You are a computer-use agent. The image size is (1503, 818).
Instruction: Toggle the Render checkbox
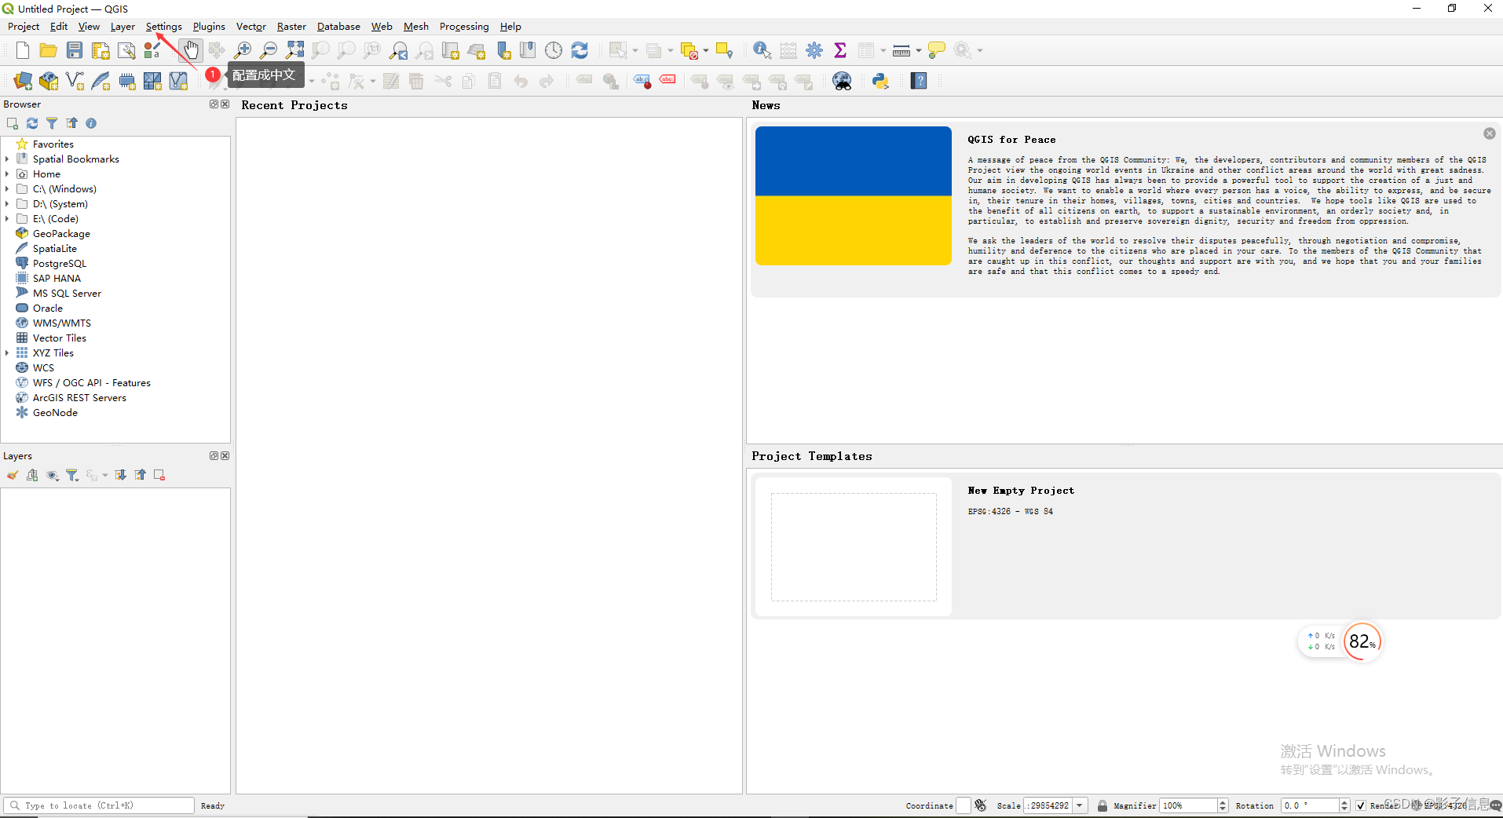coord(1361,805)
